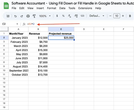
Task: Expand the name box dropdown arrow
Action: coord(17,24)
